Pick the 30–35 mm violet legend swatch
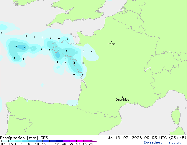The image size is (187, 145). coord(66,141)
